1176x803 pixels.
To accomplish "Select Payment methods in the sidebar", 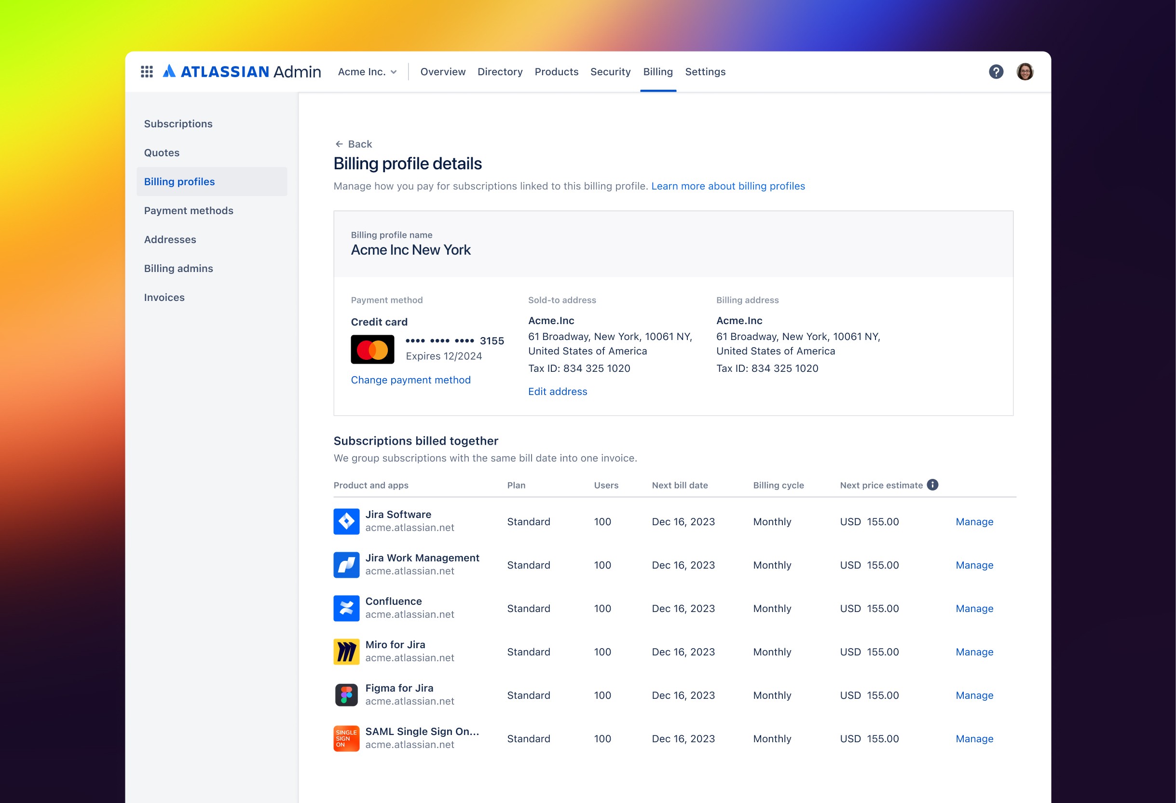I will click(189, 210).
